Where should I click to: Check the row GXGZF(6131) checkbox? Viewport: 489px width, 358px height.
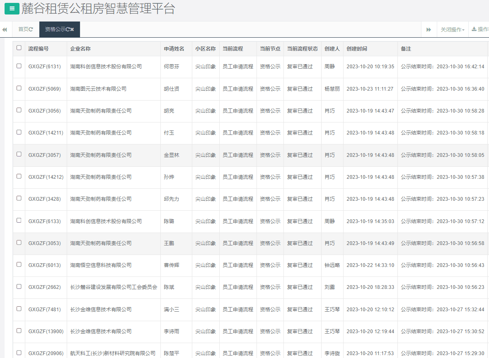point(19,66)
